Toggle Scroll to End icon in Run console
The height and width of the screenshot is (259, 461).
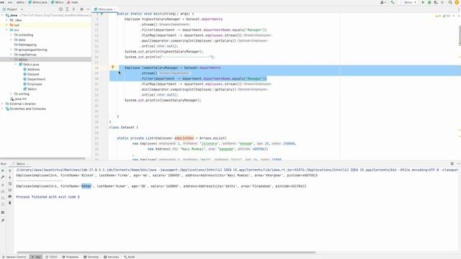click(9, 190)
